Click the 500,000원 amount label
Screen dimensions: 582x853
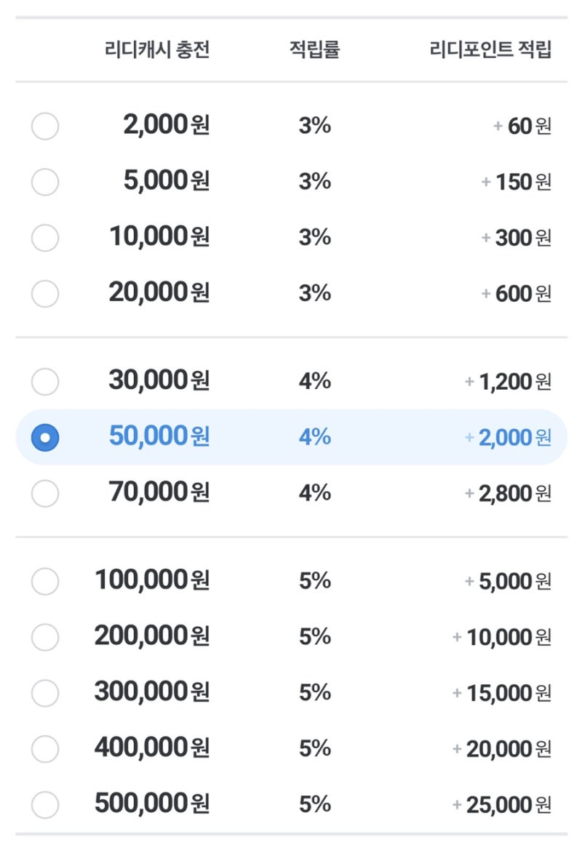[x=152, y=804]
